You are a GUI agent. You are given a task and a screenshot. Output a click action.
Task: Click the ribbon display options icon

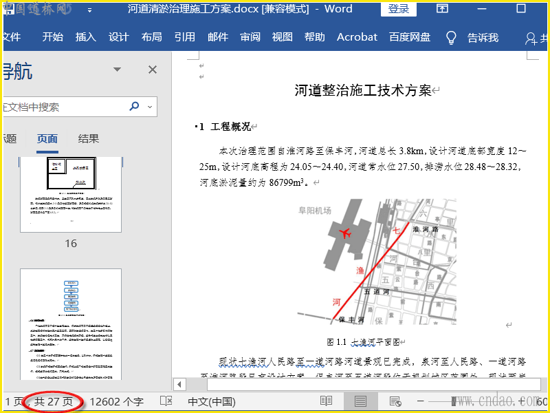(443, 9)
